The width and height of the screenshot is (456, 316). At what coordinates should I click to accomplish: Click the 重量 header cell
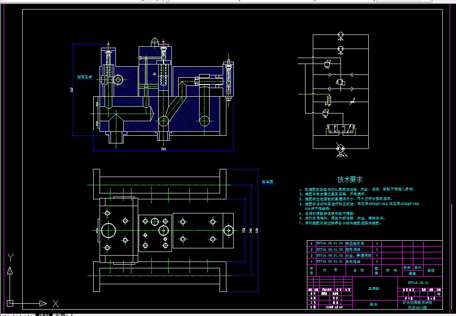point(412,273)
